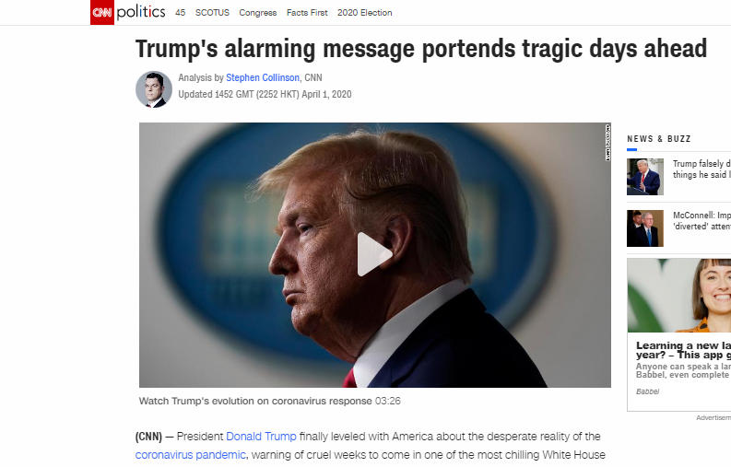The width and height of the screenshot is (731, 467).
Task: Open 'Trump falsely' story thumbnail
Action: [644, 177]
